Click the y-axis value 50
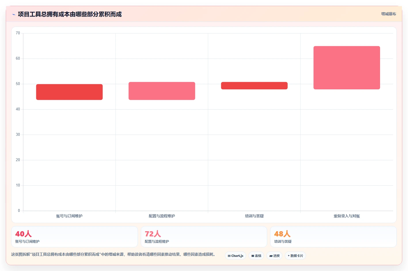The height and width of the screenshot is (271, 408). [x=18, y=84]
